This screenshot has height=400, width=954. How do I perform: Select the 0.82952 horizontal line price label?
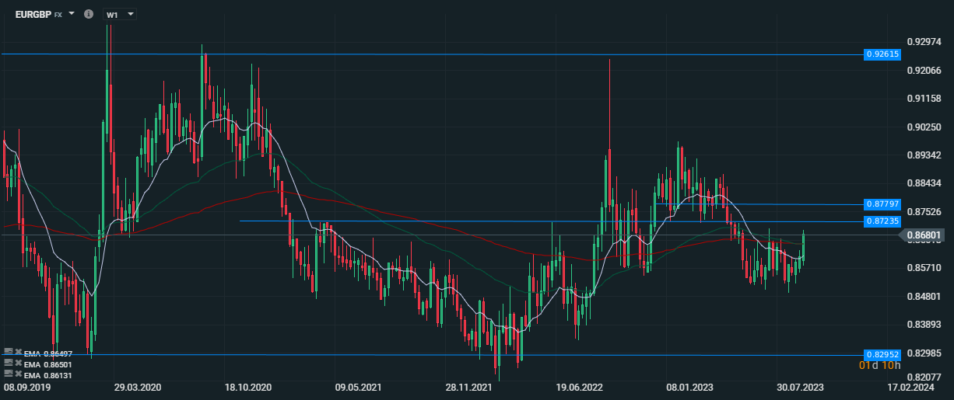tap(882, 354)
